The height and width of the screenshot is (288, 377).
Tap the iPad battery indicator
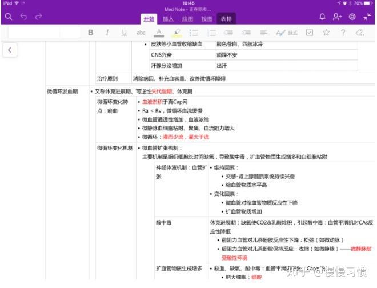click(368, 3)
